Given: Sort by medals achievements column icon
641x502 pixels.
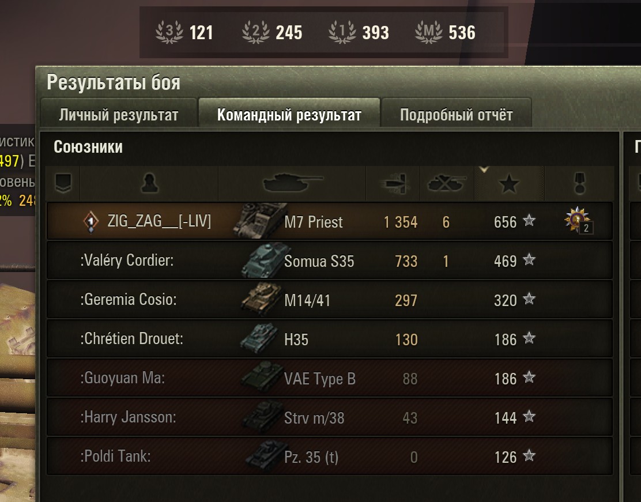Looking at the screenshot, I should (x=580, y=183).
